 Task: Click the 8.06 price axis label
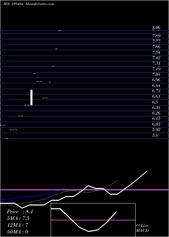(156, 27)
